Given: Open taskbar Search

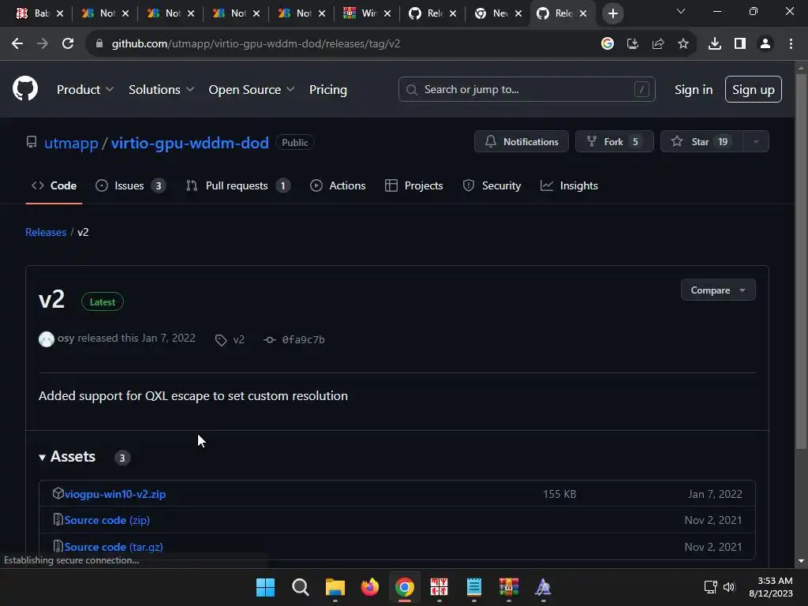Looking at the screenshot, I should coord(301,587).
